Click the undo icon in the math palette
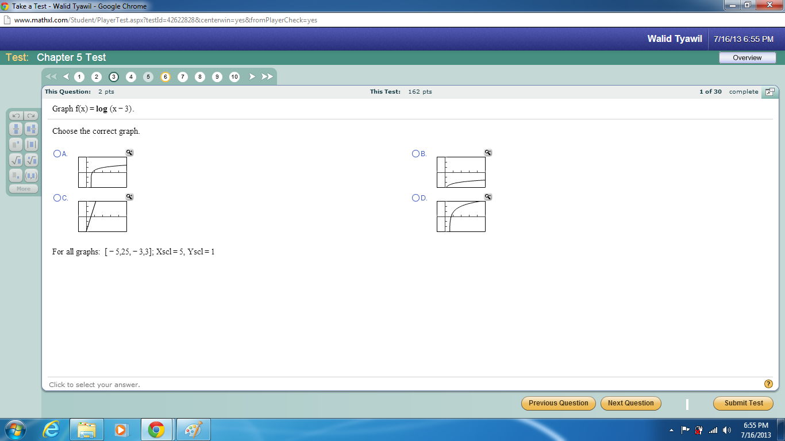This screenshot has width=785, height=441. [16, 115]
